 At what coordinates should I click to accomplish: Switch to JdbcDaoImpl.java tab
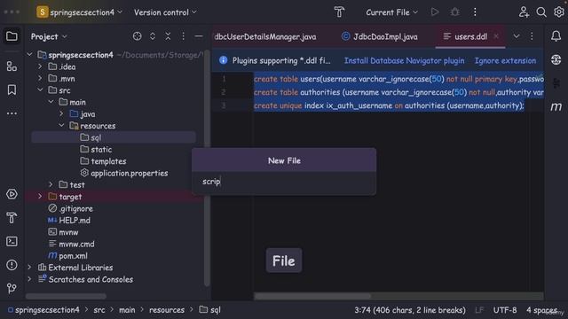pos(380,36)
